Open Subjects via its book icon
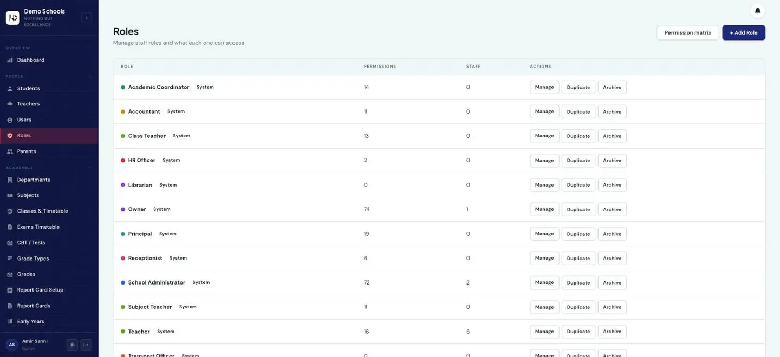 (10, 195)
